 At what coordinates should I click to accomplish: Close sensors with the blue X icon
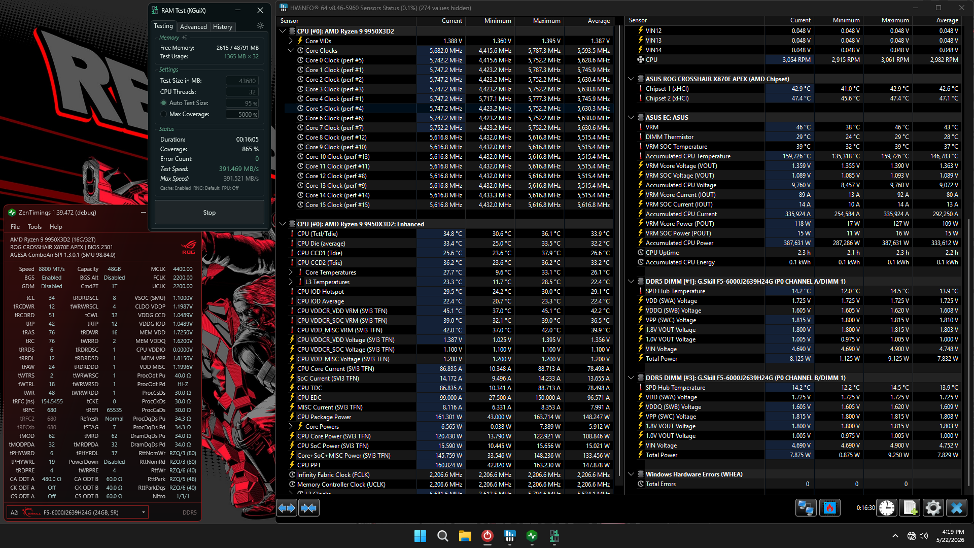(x=957, y=508)
